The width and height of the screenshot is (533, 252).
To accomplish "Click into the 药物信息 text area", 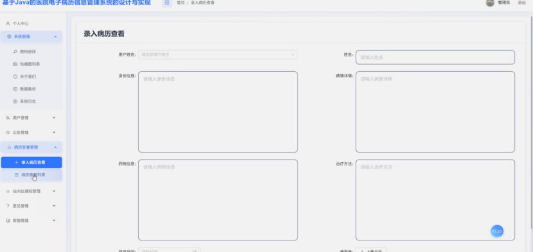I will 218,200.
